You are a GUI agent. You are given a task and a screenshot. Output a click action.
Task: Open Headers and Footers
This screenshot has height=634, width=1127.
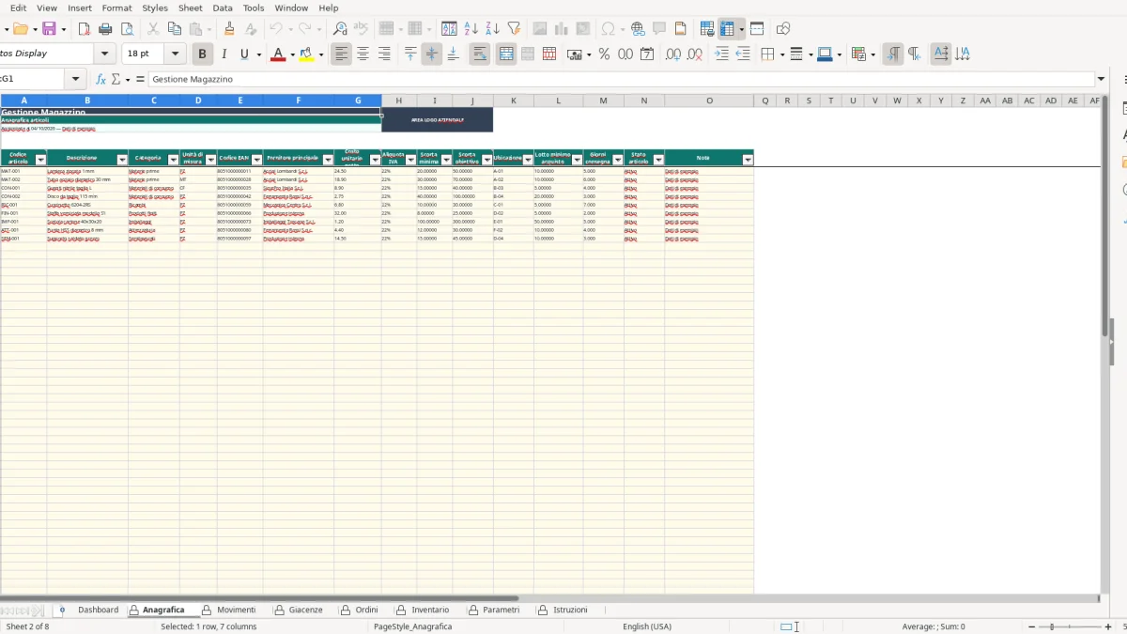(x=681, y=29)
